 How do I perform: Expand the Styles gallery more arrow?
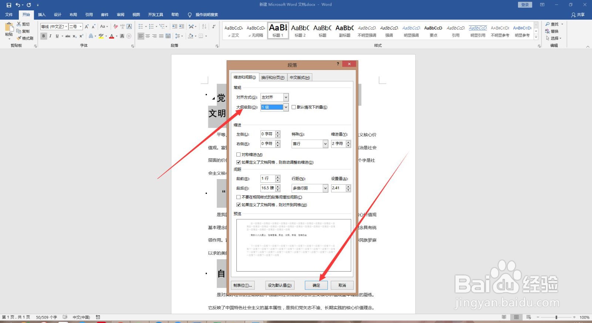(536, 37)
